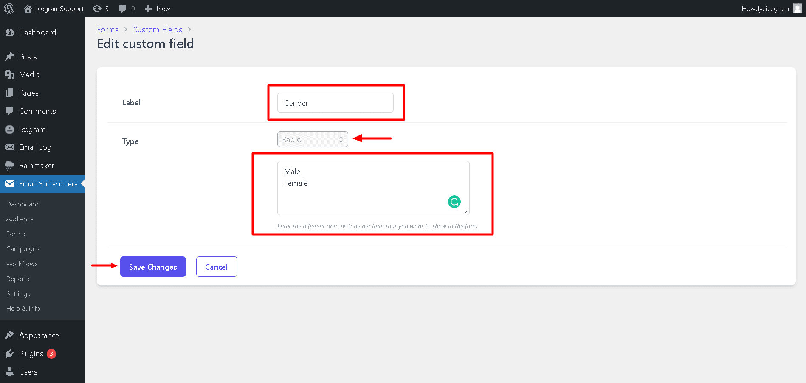Click the Rainmaker cloud icon
The width and height of the screenshot is (806, 383).
pos(9,166)
